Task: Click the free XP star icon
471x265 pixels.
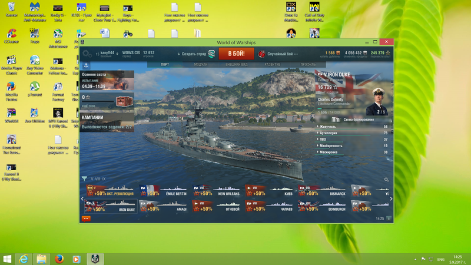Action: (x=388, y=52)
